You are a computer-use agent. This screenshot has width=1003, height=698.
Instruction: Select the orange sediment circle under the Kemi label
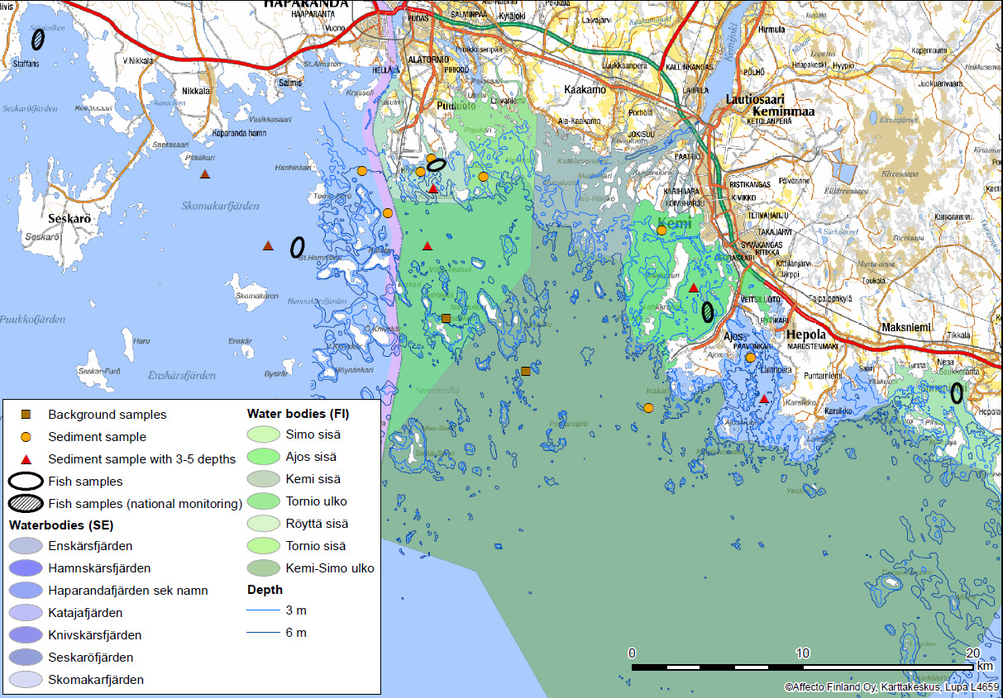pos(662,230)
